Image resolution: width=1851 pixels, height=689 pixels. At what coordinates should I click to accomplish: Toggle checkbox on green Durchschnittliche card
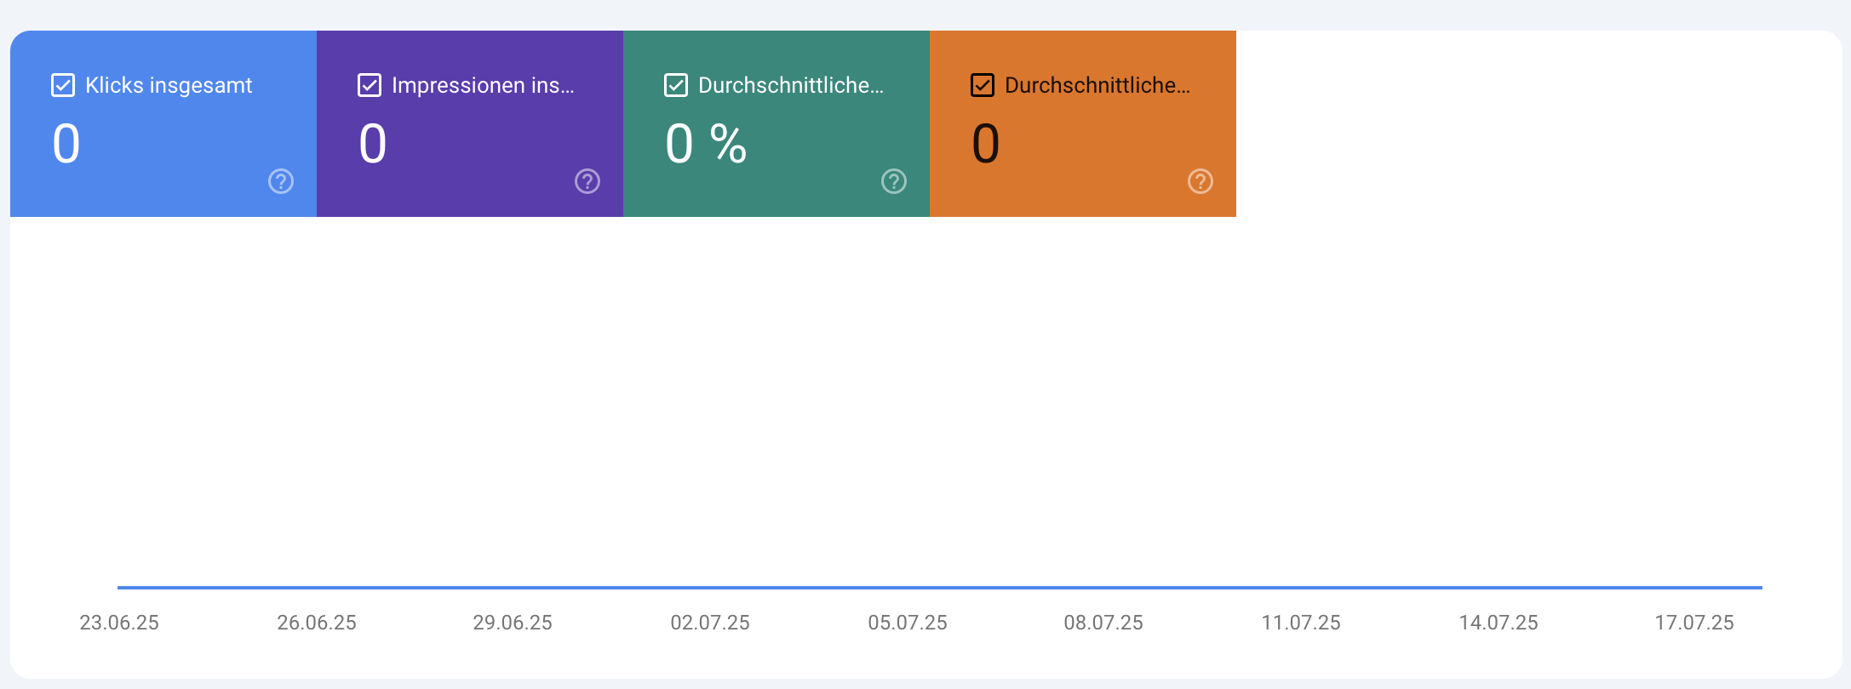pyautogui.click(x=676, y=85)
